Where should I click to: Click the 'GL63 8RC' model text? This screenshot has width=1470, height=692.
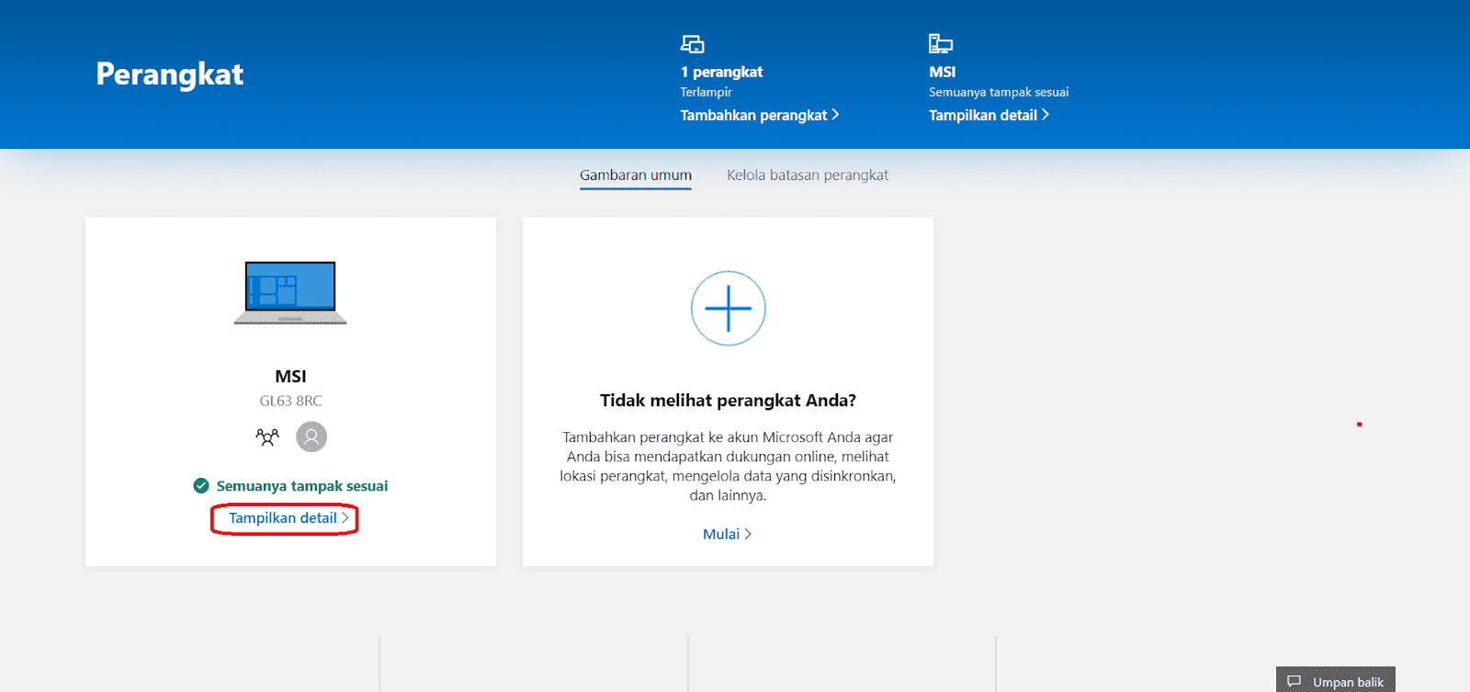click(290, 401)
